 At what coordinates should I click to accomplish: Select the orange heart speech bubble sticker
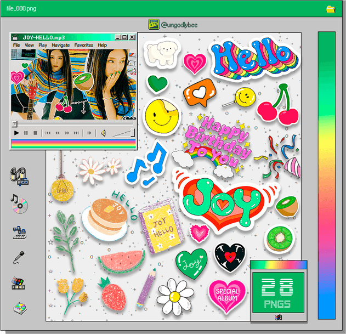coord(200,93)
